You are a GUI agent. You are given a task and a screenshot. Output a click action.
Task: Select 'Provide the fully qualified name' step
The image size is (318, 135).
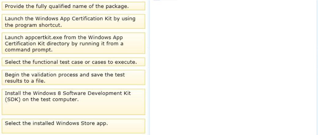click(x=73, y=6)
